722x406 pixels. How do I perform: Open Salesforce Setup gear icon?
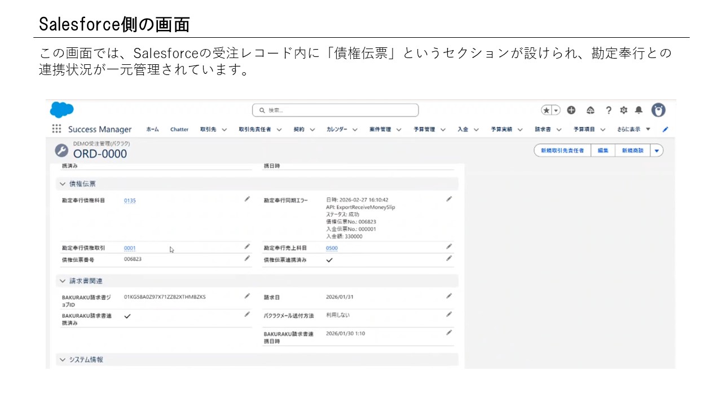pyautogui.click(x=623, y=110)
